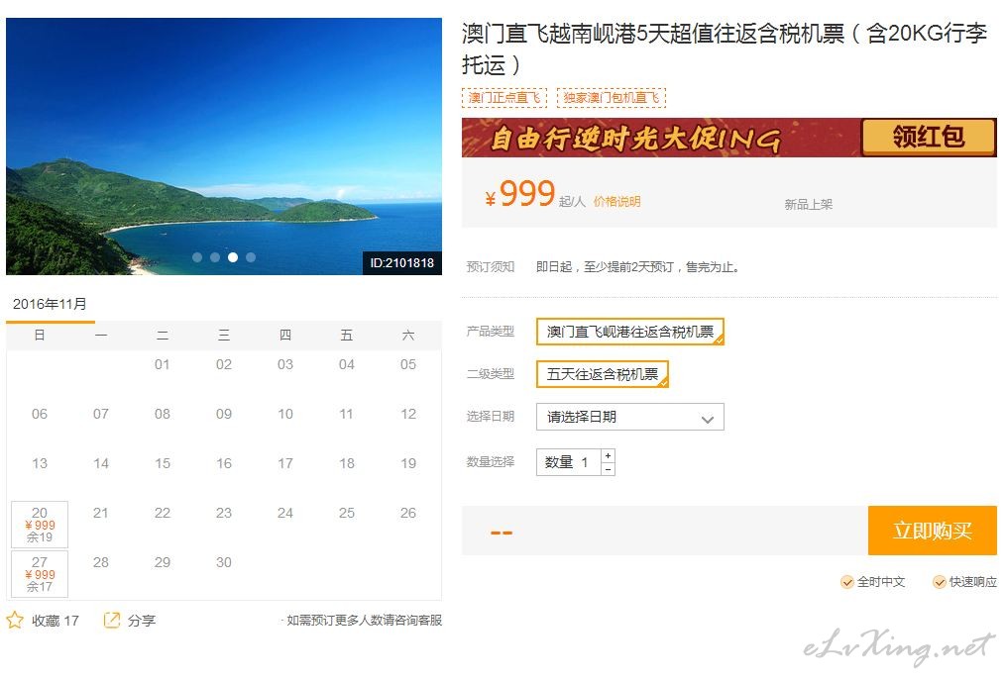Select product type 澳门直飞岘港往返含税机票
This screenshot has height=680, width=1006.
[630, 332]
